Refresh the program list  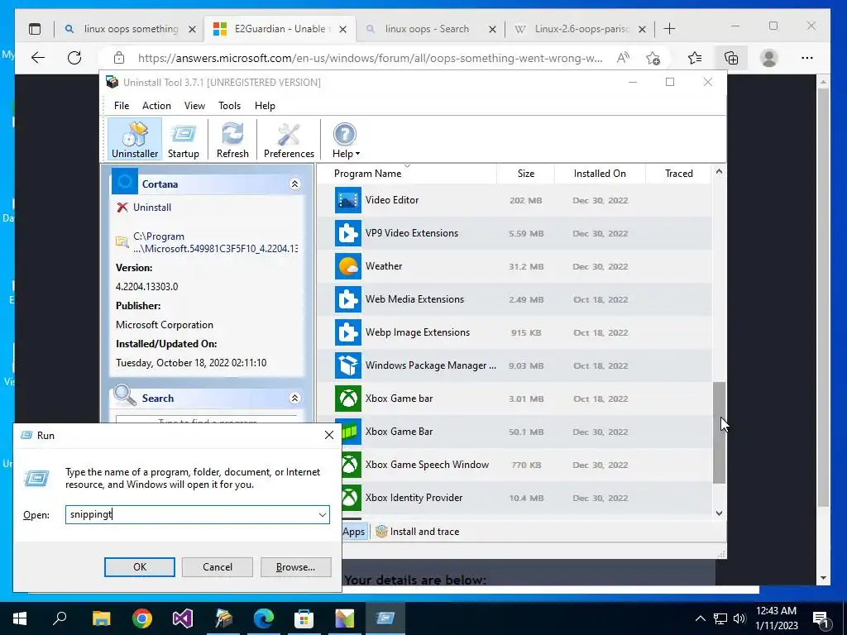point(232,139)
